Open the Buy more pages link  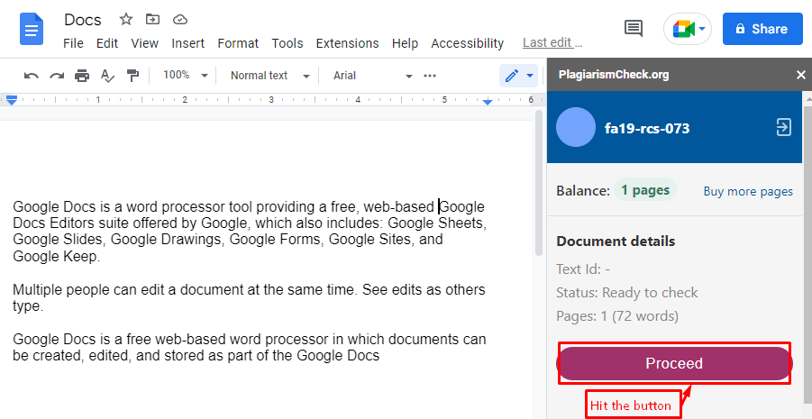pos(748,192)
